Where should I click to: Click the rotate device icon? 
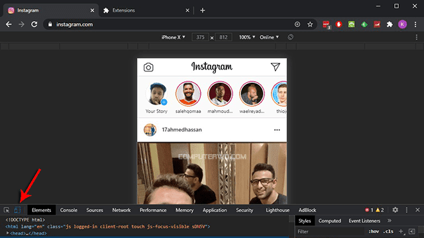(x=290, y=37)
